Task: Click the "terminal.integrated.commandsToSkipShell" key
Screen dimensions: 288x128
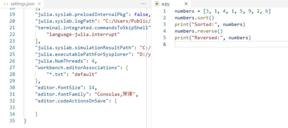Action: [93, 28]
